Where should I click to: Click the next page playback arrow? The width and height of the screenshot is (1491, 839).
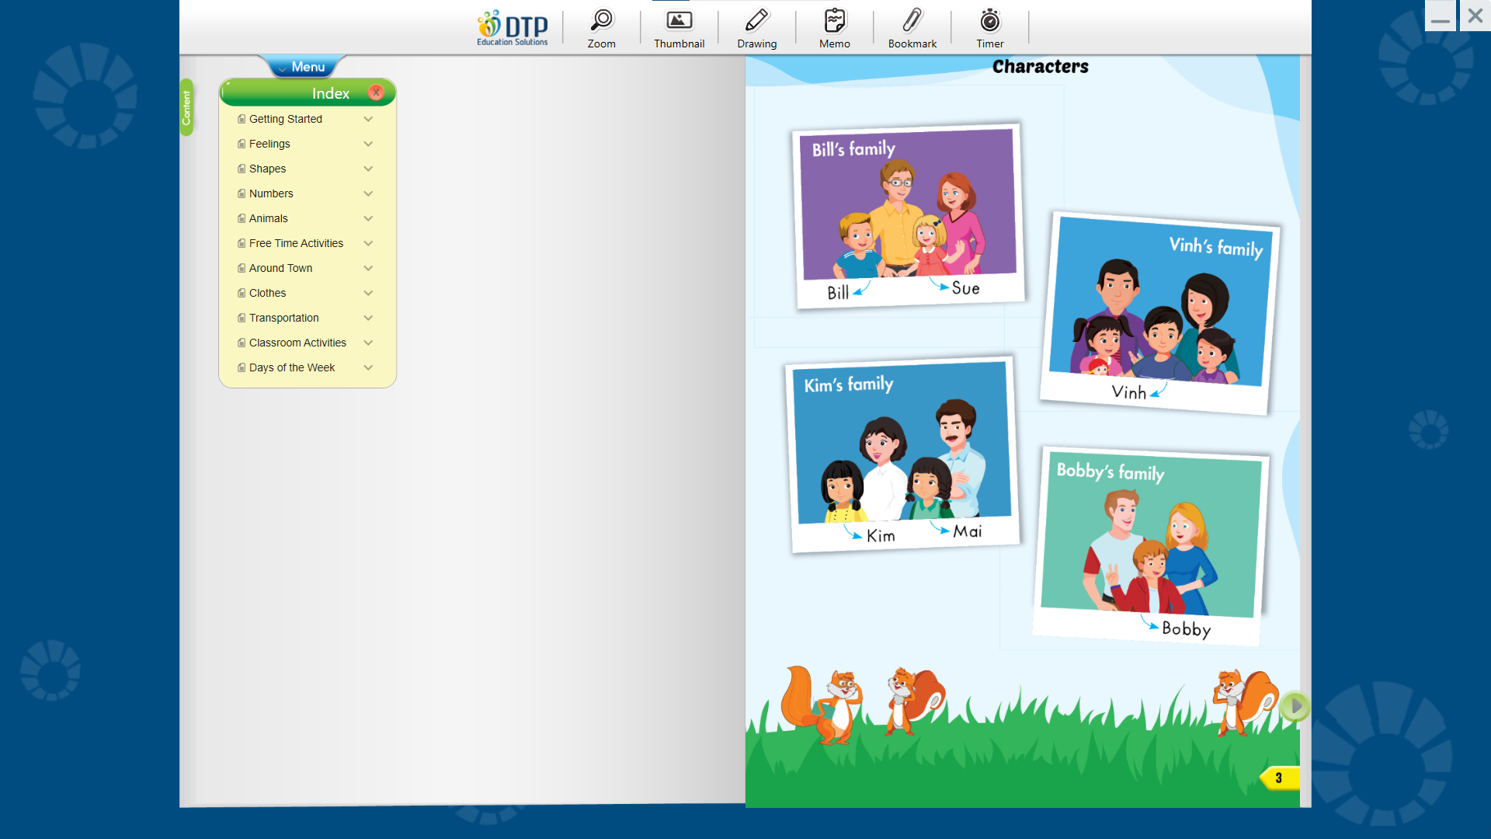pyautogui.click(x=1295, y=708)
